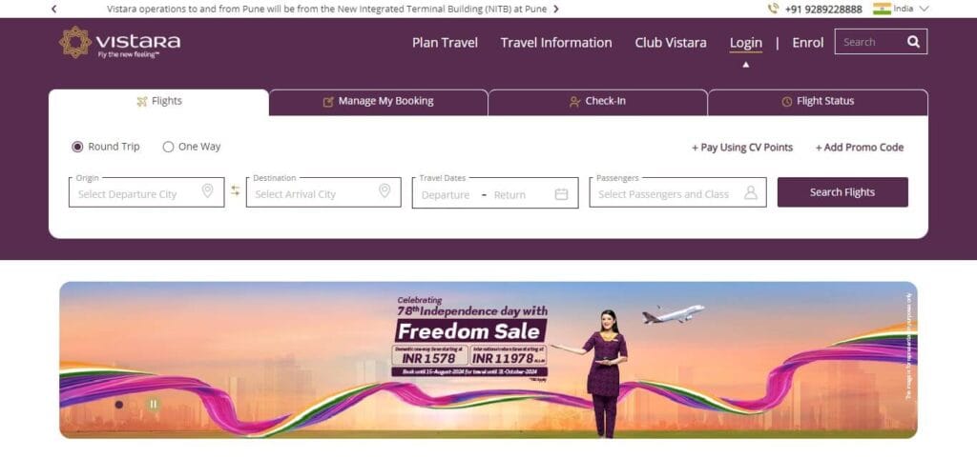Click the calendar icon in Travel Dates
Viewport: 977px width, 458px height.
[561, 194]
